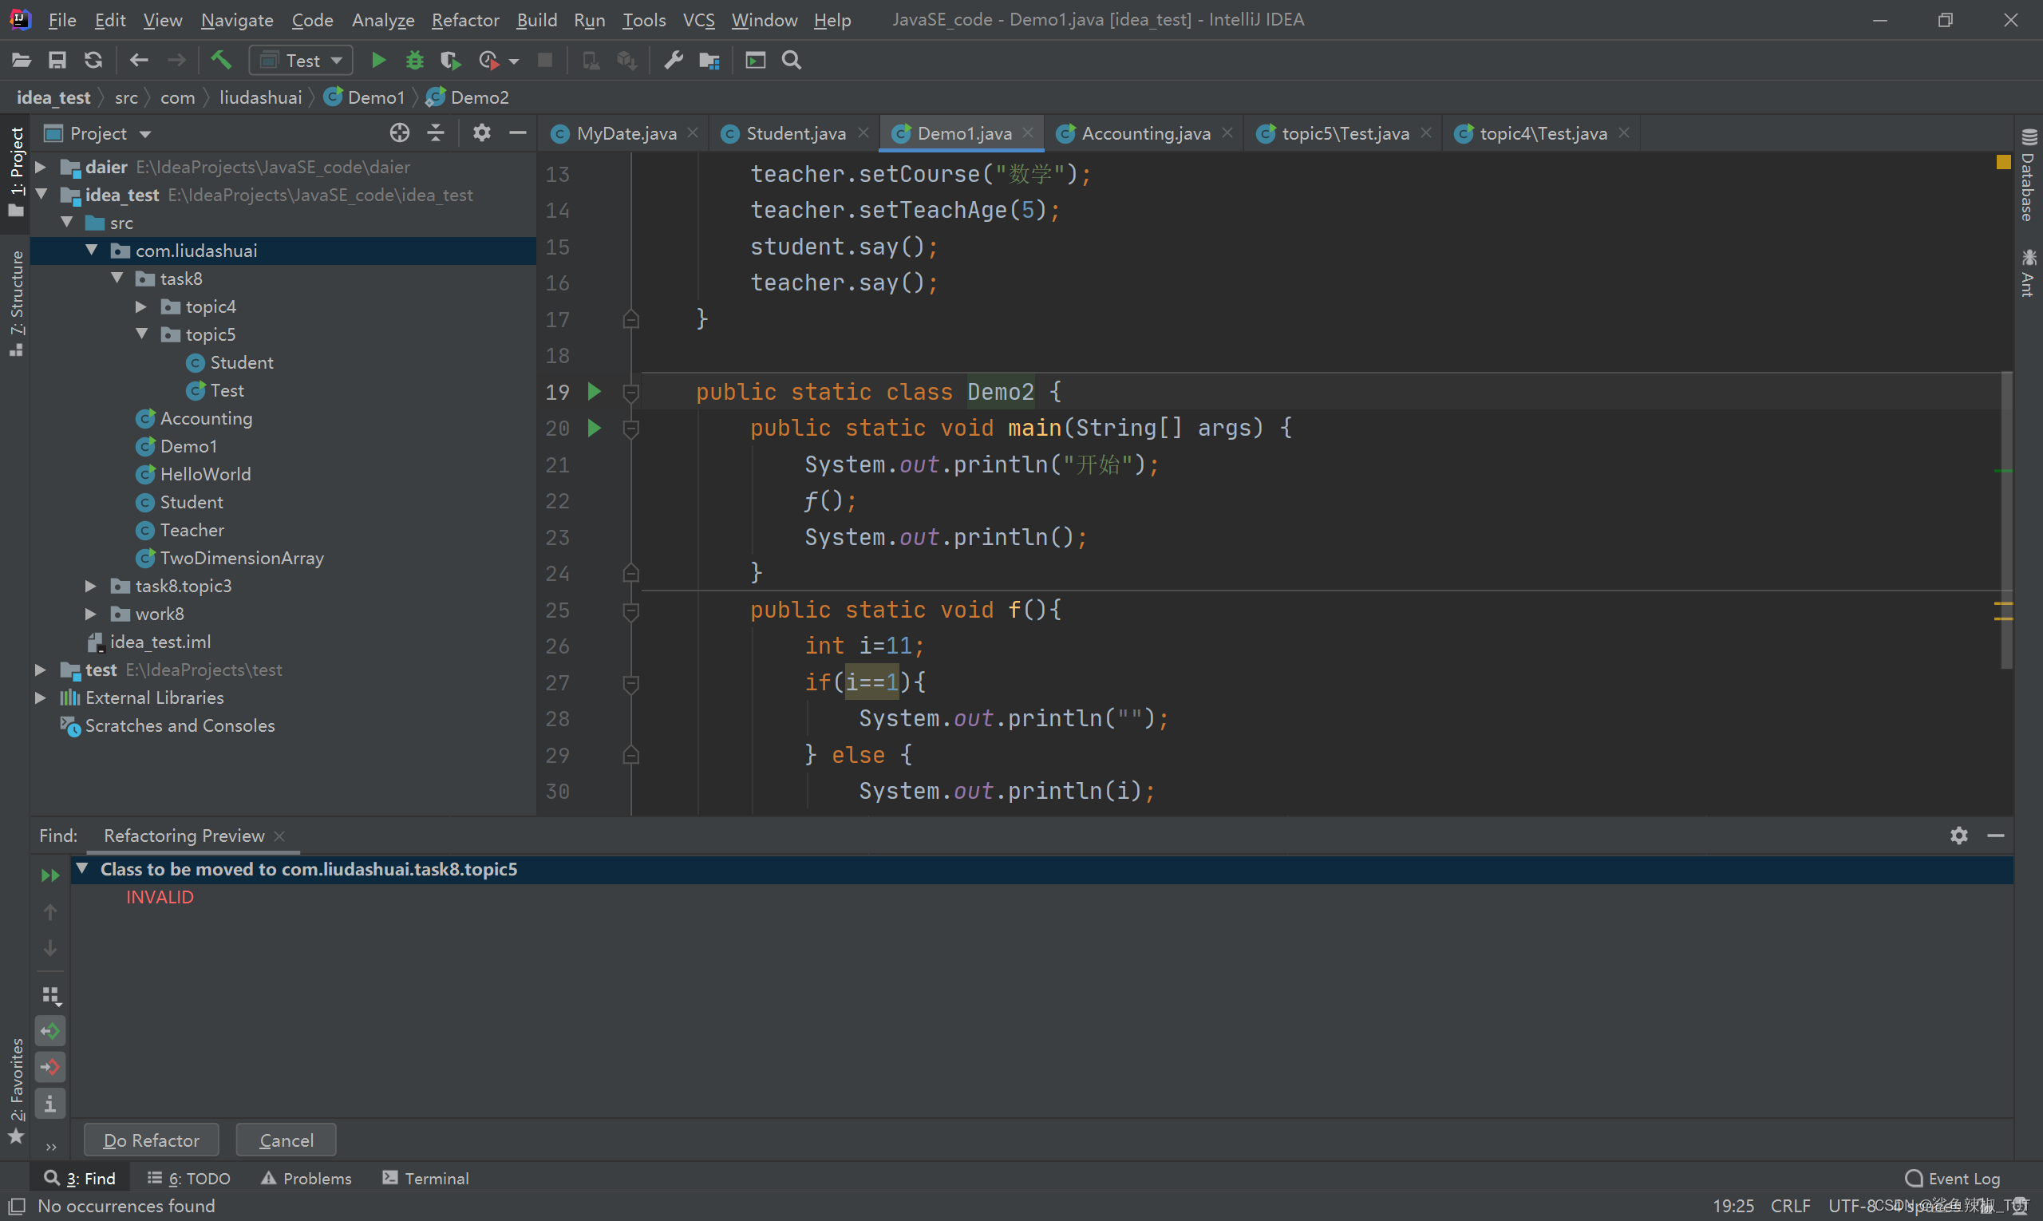Toggle the Structure tool window
Viewport: 2043px width, 1221px height.
tap(17, 302)
